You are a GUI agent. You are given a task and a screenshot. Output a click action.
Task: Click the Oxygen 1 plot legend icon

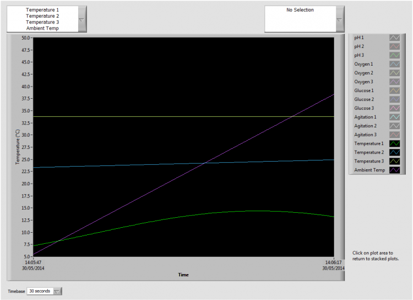coord(395,64)
